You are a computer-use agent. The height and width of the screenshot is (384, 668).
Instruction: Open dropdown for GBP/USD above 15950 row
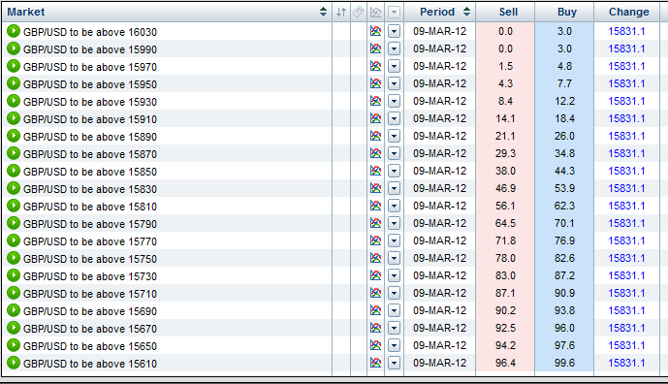(x=394, y=84)
